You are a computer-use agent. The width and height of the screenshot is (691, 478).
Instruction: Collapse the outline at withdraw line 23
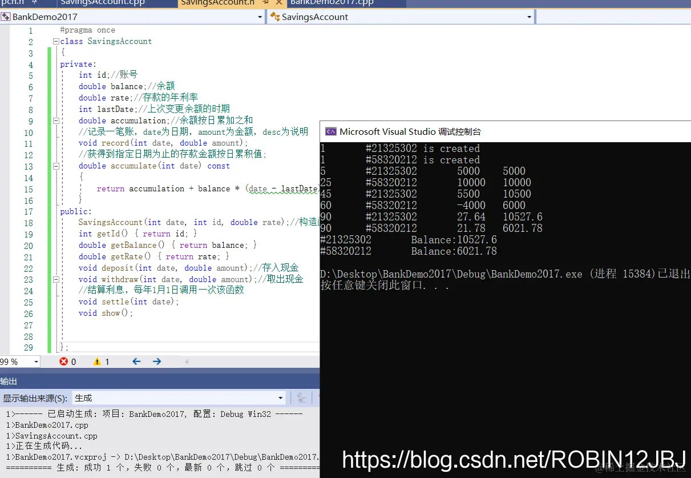pyautogui.click(x=56, y=280)
